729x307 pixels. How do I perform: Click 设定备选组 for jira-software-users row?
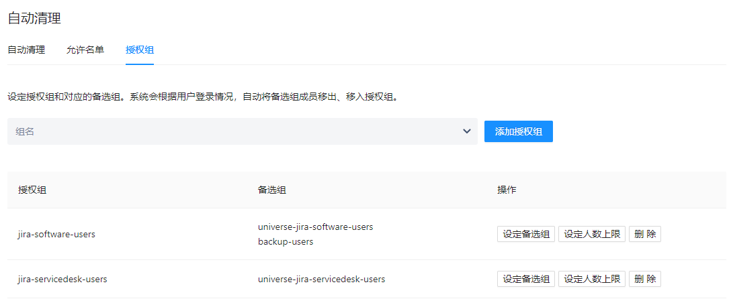526,234
